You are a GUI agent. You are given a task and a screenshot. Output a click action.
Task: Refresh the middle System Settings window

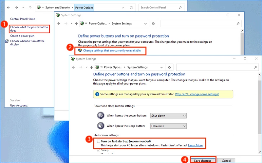pos(153,23)
